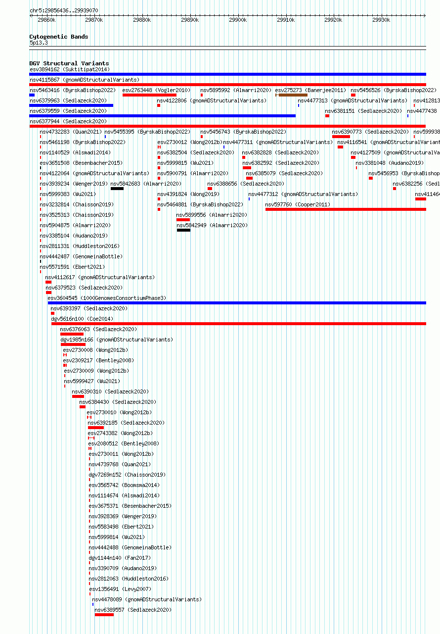The width and height of the screenshot is (440, 634).
Task: Click the black bar under nsv5842683 (Almarri2020)
Action: tap(117, 189)
